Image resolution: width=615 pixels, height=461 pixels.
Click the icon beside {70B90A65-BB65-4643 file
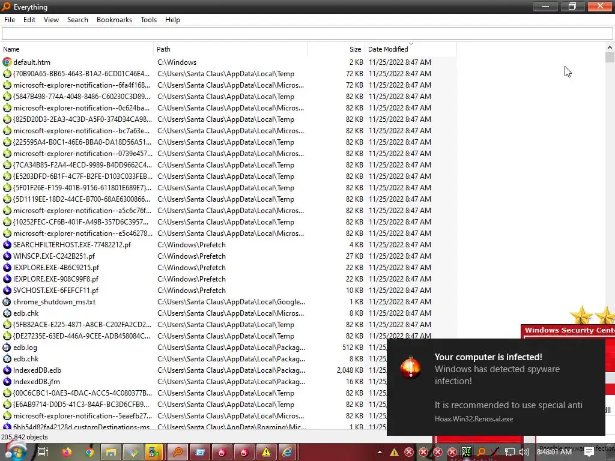point(7,73)
